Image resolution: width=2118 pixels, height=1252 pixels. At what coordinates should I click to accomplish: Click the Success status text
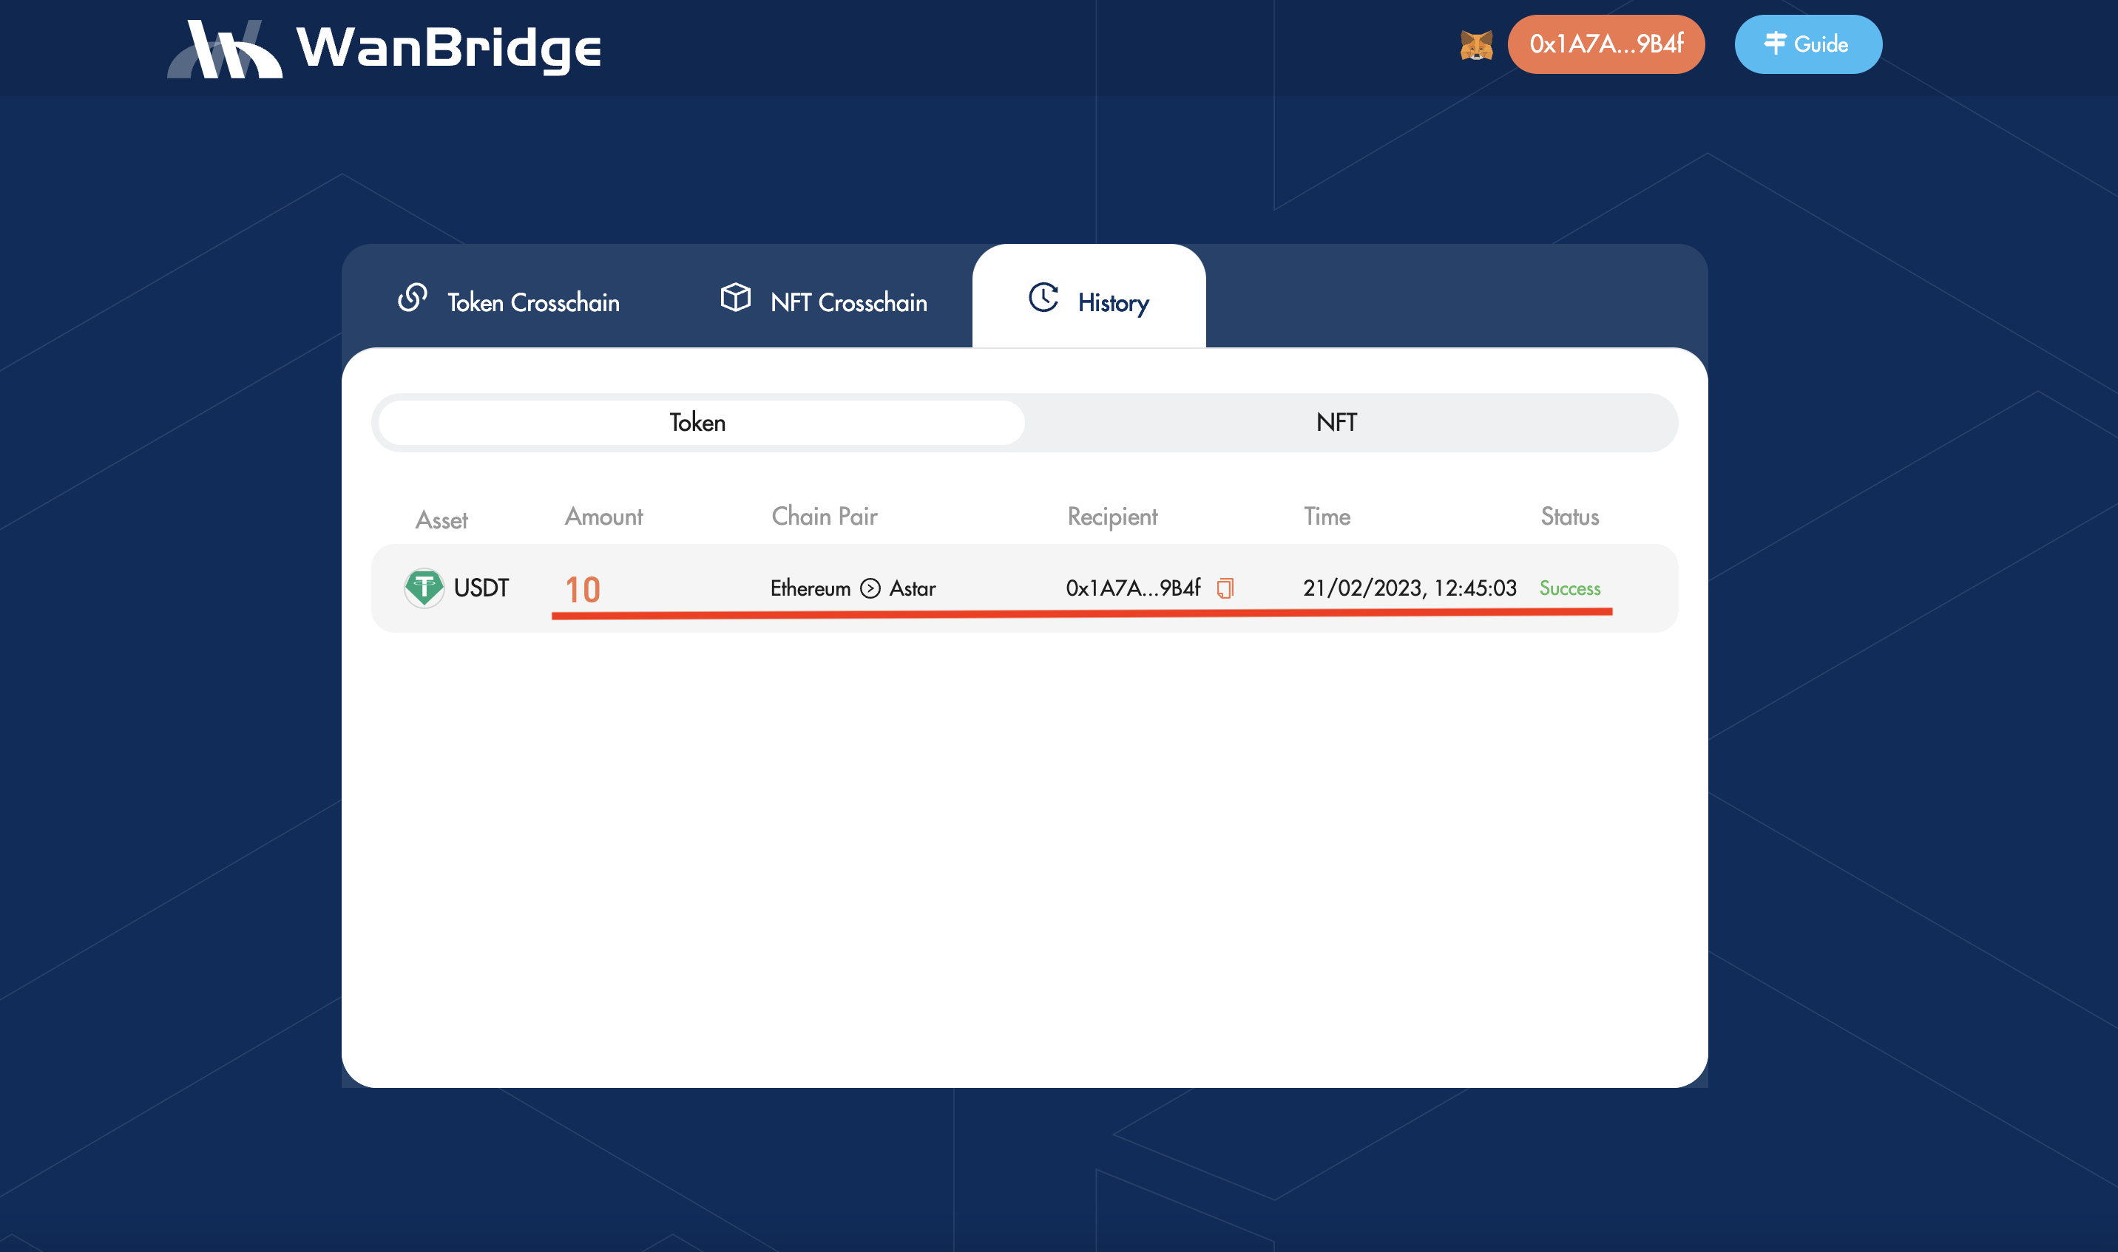pos(1569,588)
